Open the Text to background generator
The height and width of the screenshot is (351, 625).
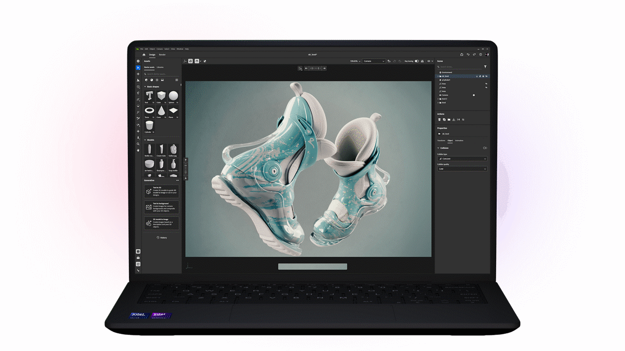(x=162, y=207)
